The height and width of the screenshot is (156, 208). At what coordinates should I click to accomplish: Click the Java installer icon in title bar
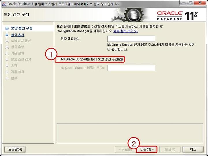point(4,4)
